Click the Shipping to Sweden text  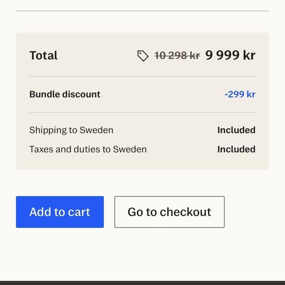tap(71, 130)
